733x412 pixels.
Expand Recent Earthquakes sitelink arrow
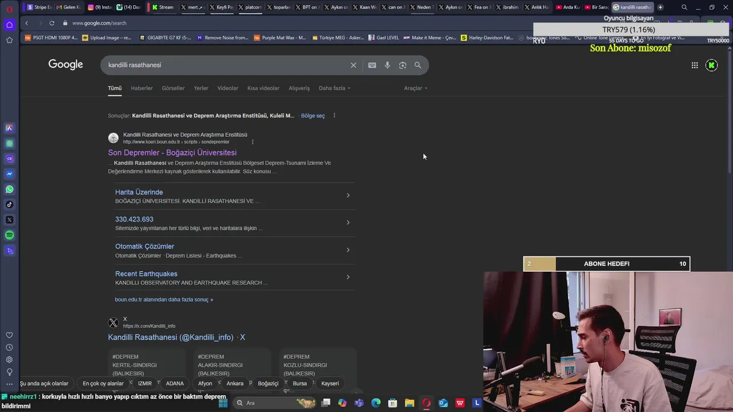pos(348,277)
